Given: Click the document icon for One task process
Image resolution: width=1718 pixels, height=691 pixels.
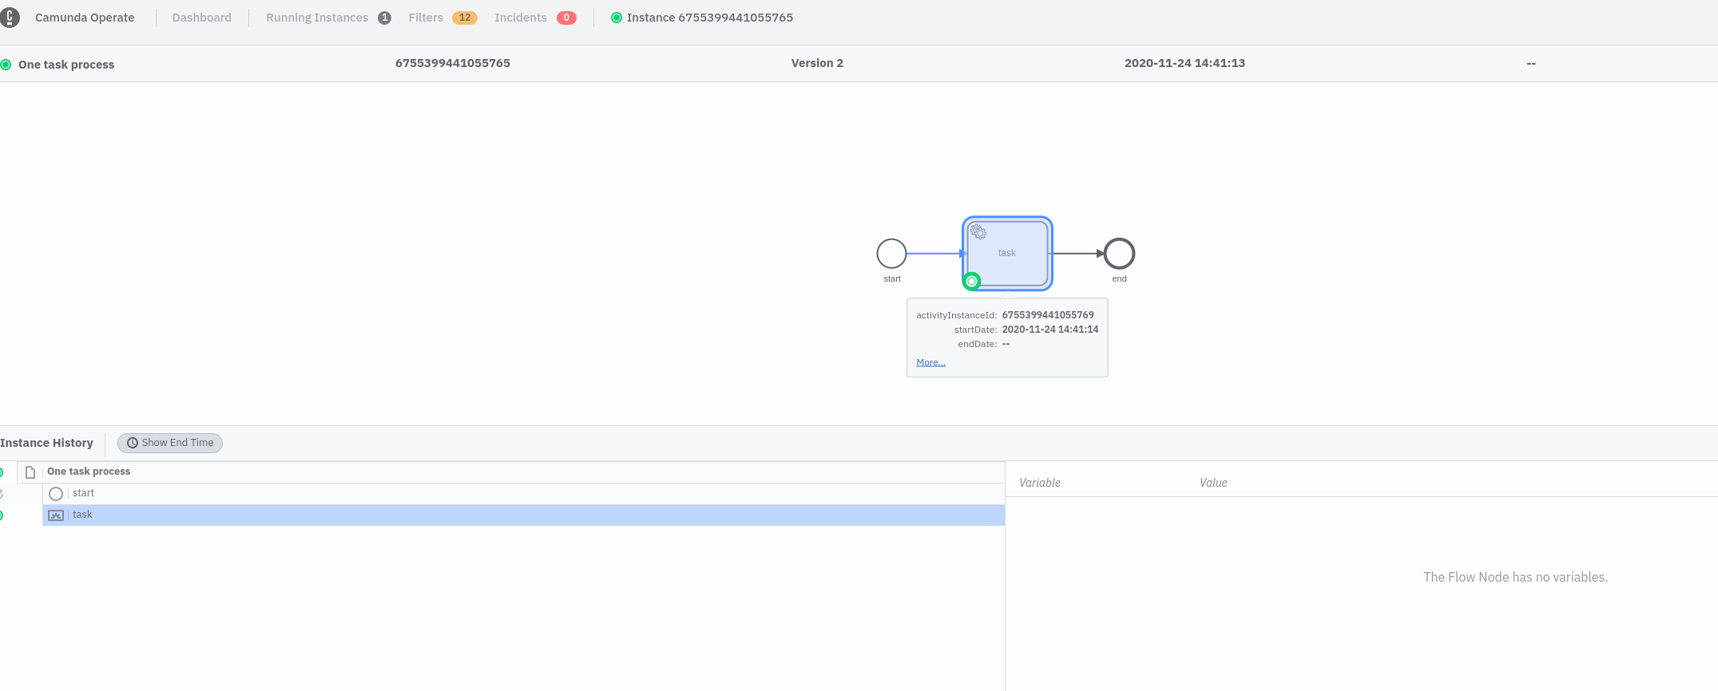Looking at the screenshot, I should [30, 472].
